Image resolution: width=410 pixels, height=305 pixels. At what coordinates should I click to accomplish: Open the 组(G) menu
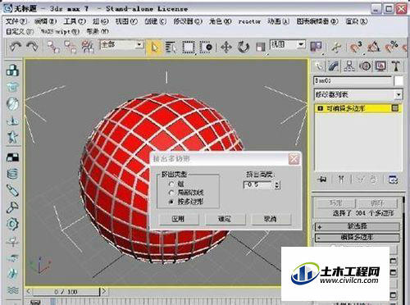(x=100, y=21)
